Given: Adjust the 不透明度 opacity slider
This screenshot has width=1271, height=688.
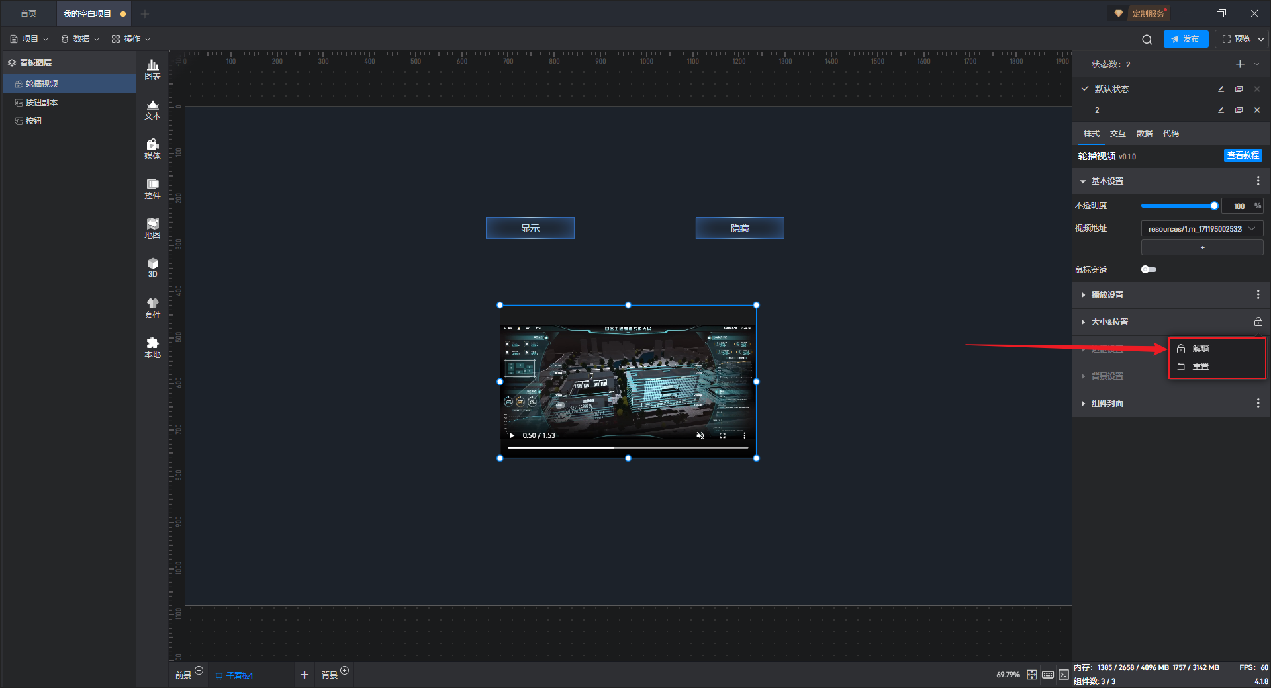Looking at the screenshot, I should tap(1178, 206).
